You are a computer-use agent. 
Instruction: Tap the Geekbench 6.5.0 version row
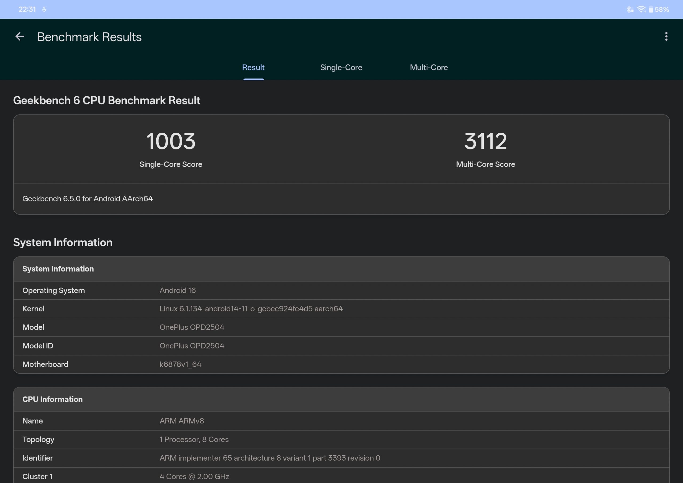pyautogui.click(x=88, y=199)
